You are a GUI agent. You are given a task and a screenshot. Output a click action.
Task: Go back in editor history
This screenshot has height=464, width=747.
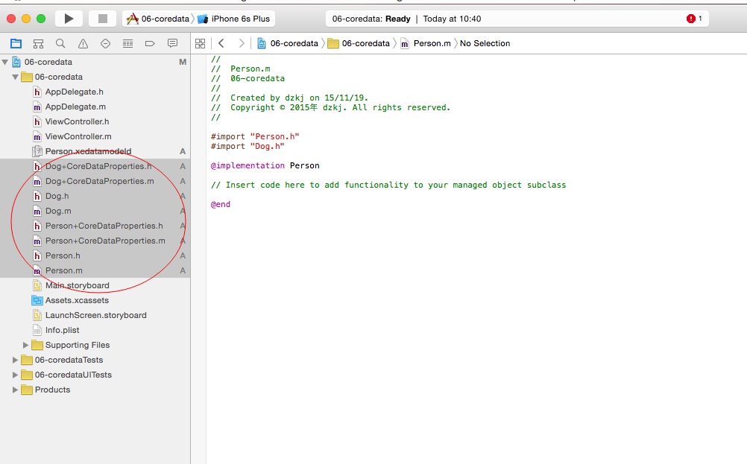[221, 43]
